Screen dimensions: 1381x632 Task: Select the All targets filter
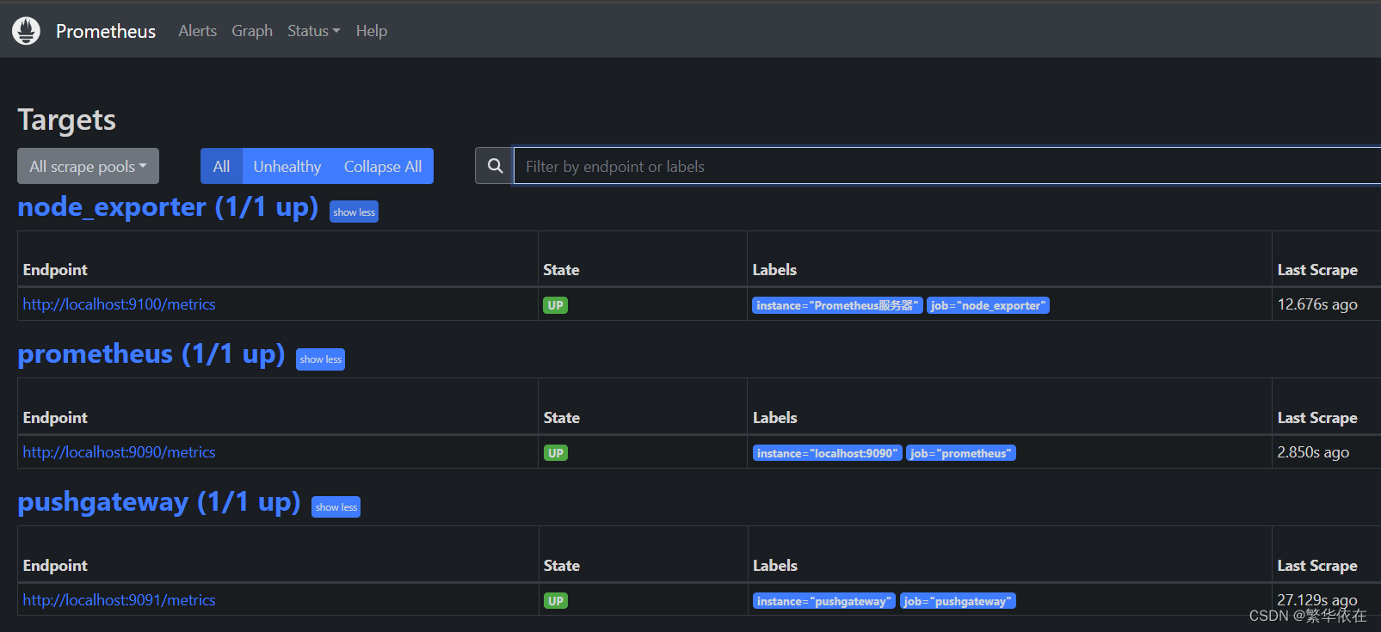[221, 166]
